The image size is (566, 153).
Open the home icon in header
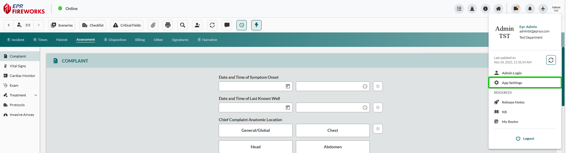[x=498, y=9]
